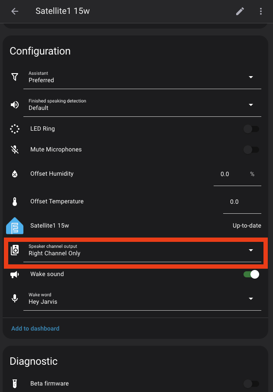
Task: Click the thermometer icon for Offset Temperature
Action: (15, 202)
